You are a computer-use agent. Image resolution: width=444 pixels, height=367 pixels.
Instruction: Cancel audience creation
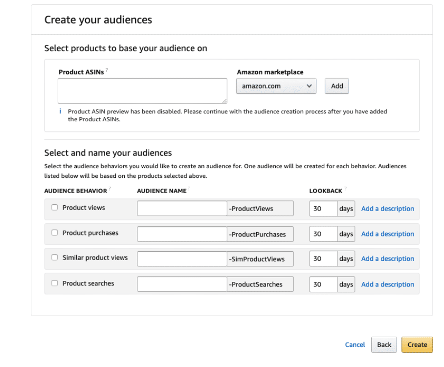pos(355,345)
